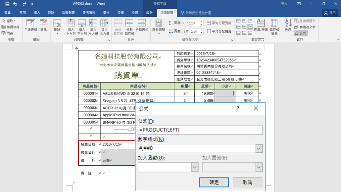Open the 檔案 (File) tab
The height and width of the screenshot is (192, 341).
point(7,13)
